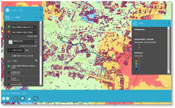This screenshot has width=175, height=108.
Task: Open layer list panel options menu
Action: click(37, 10)
